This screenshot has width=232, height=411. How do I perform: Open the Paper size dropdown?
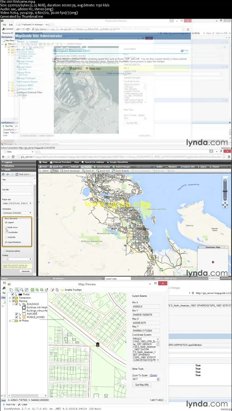click(17, 203)
